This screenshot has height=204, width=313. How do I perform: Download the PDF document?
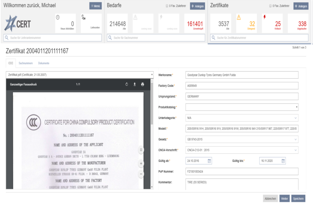tap(135, 84)
